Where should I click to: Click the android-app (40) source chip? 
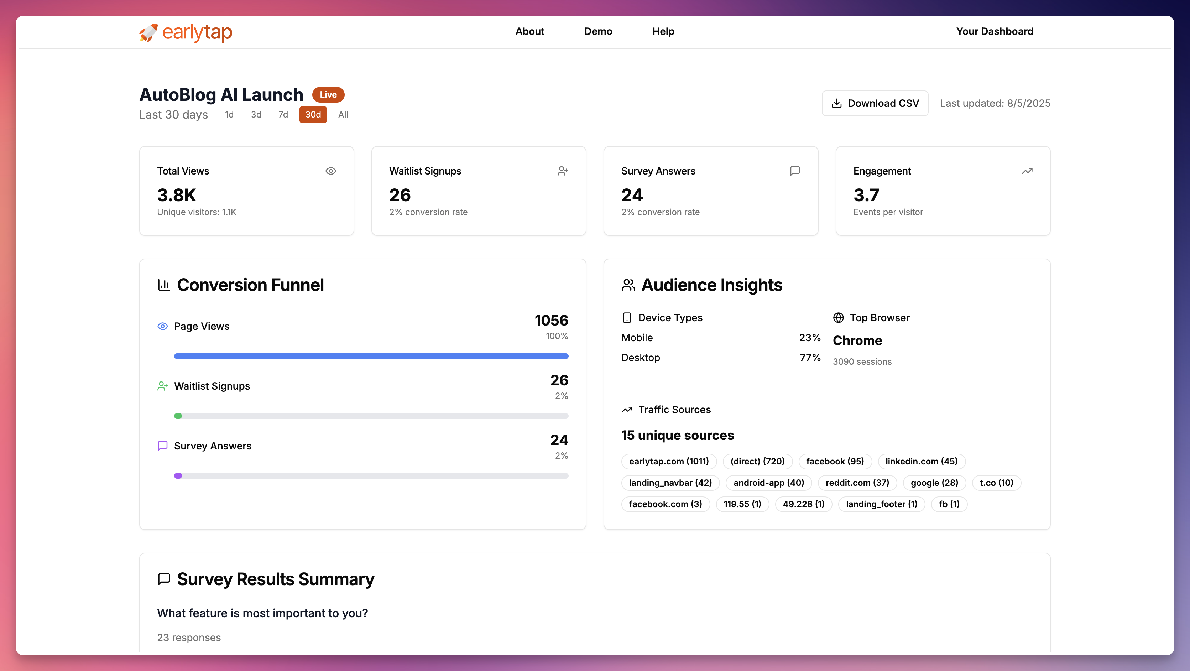point(769,483)
